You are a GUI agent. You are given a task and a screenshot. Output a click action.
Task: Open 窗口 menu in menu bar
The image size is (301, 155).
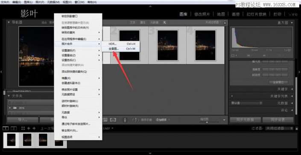click(79, 2)
